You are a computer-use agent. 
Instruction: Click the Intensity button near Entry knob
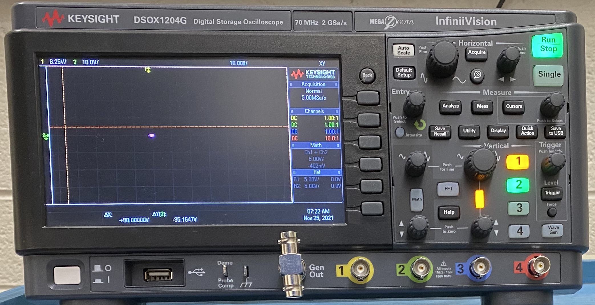(x=400, y=132)
